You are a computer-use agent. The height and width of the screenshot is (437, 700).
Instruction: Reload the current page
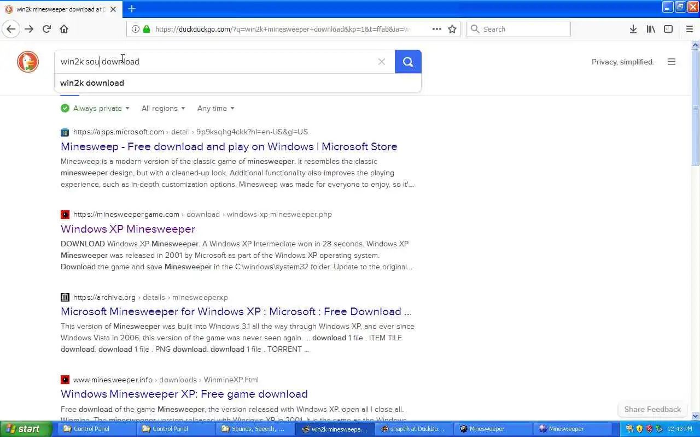coord(46,29)
